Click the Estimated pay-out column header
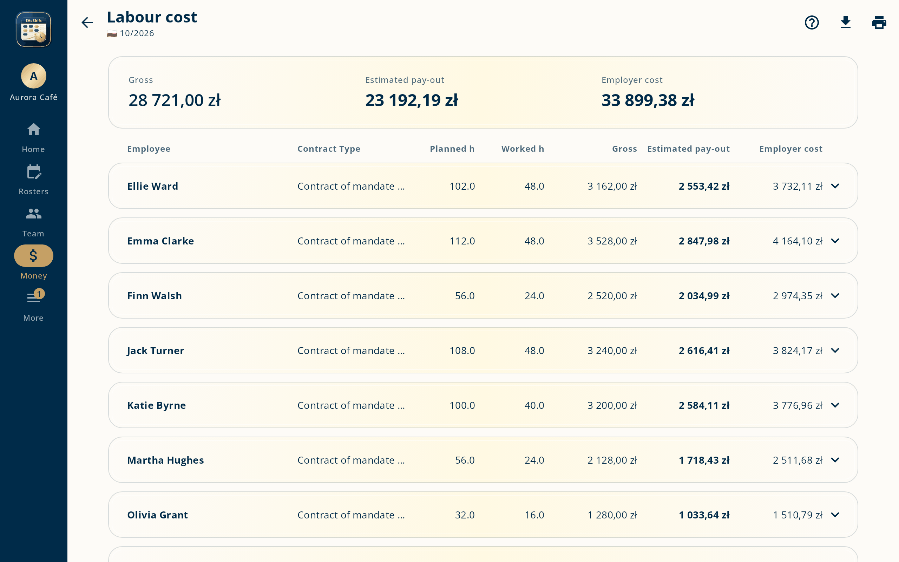 point(688,149)
